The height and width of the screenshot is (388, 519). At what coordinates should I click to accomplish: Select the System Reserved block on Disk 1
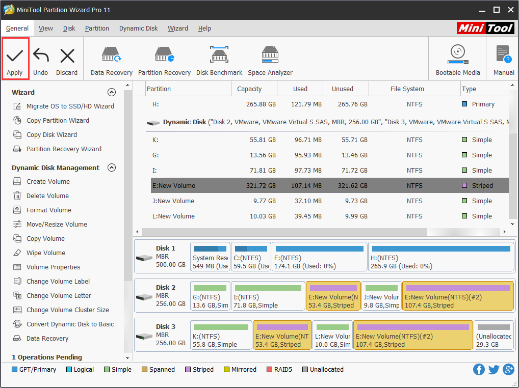[x=210, y=257]
